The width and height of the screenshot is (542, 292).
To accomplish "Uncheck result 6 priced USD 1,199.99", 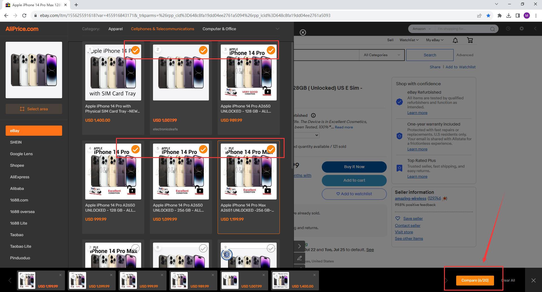I will click(271, 149).
